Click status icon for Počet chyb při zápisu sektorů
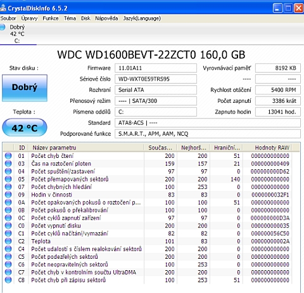 click(8, 280)
